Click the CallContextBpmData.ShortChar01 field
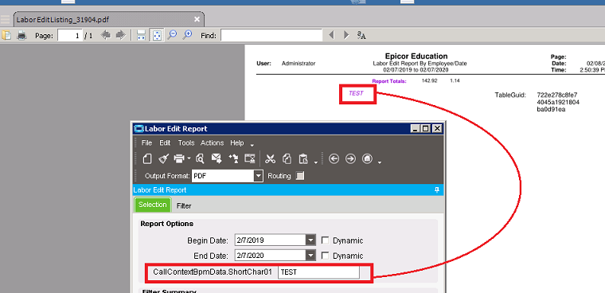This screenshot has height=293, width=605. click(x=318, y=272)
